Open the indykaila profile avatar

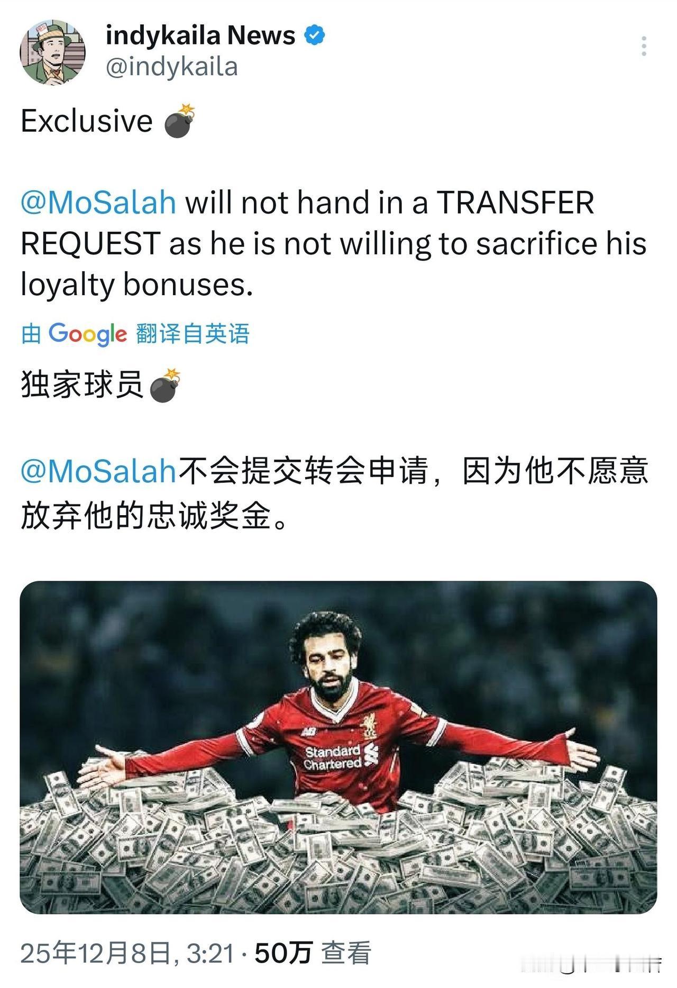pos(53,52)
